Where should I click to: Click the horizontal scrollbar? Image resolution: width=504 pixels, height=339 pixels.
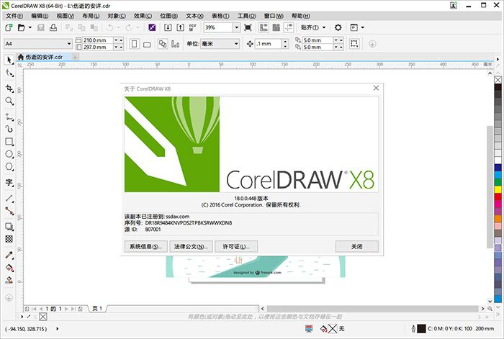click(x=372, y=309)
